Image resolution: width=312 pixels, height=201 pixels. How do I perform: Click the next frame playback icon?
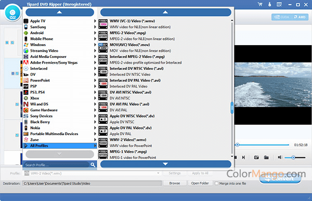(x=243, y=157)
